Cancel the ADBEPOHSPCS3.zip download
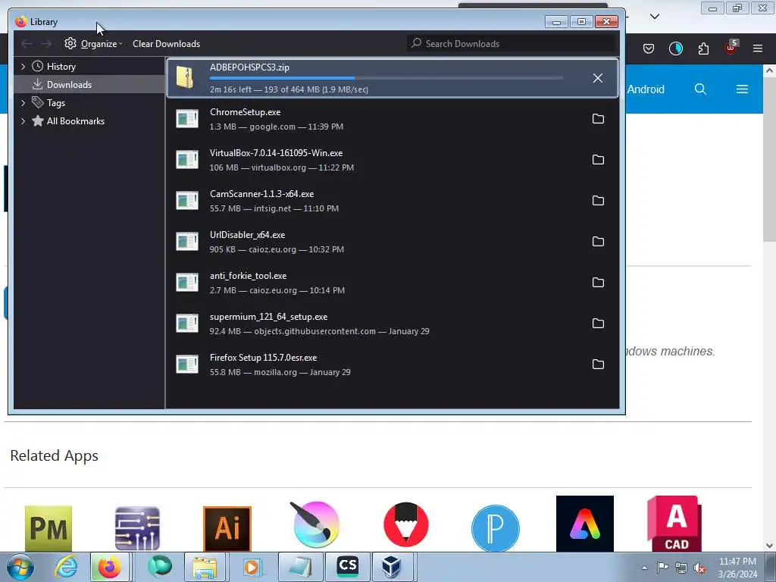The width and height of the screenshot is (776, 582). tap(598, 78)
